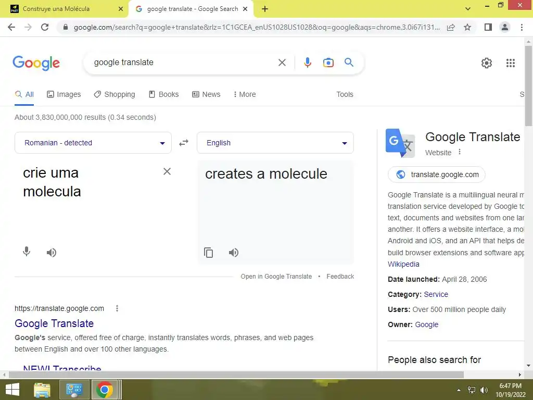Click the Google logo

click(36, 63)
